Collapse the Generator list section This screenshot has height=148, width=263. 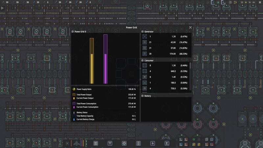[142, 32]
